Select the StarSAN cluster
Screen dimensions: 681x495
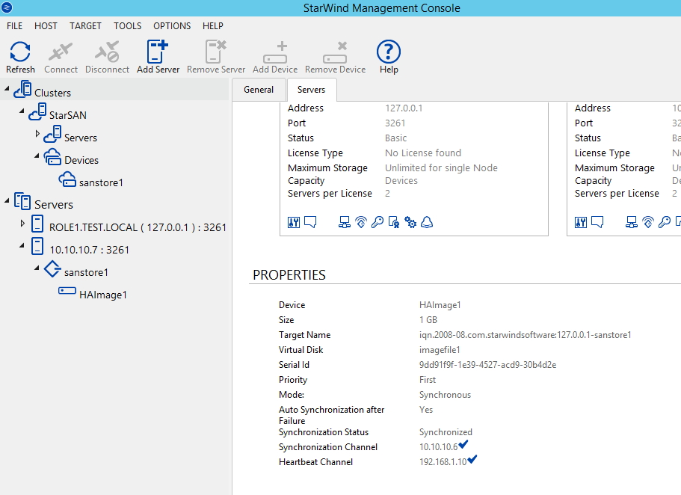68,115
